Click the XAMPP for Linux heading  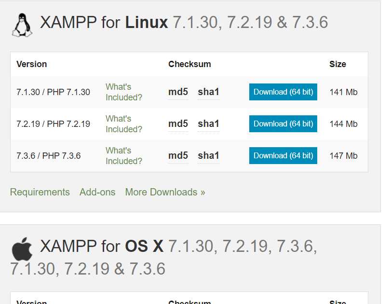[x=184, y=23]
